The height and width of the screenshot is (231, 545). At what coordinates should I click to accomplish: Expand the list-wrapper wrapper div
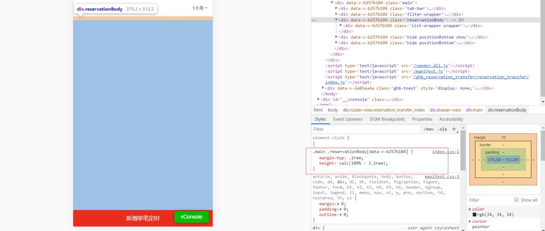pos(341,25)
